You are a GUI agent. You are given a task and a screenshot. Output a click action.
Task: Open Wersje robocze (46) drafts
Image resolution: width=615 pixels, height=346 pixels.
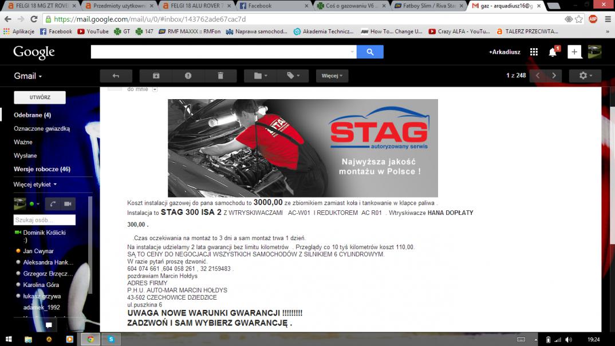42,169
